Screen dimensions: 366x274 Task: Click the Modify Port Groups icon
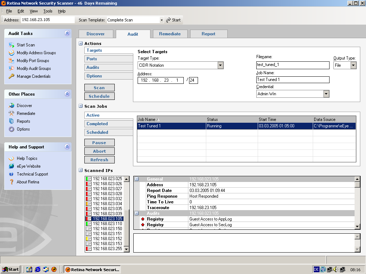click(x=11, y=61)
